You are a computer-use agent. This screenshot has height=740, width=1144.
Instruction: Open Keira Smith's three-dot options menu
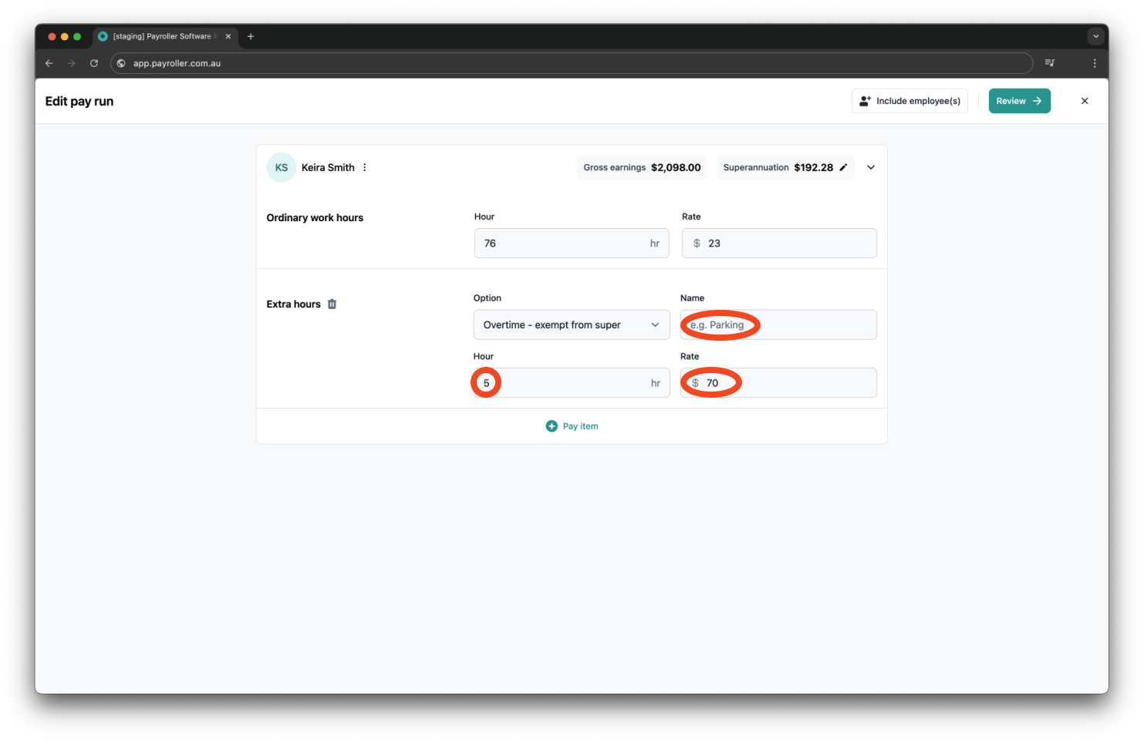pyautogui.click(x=365, y=167)
